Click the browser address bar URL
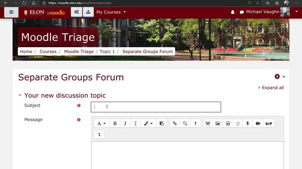302x169 pixels. click(80, 3)
